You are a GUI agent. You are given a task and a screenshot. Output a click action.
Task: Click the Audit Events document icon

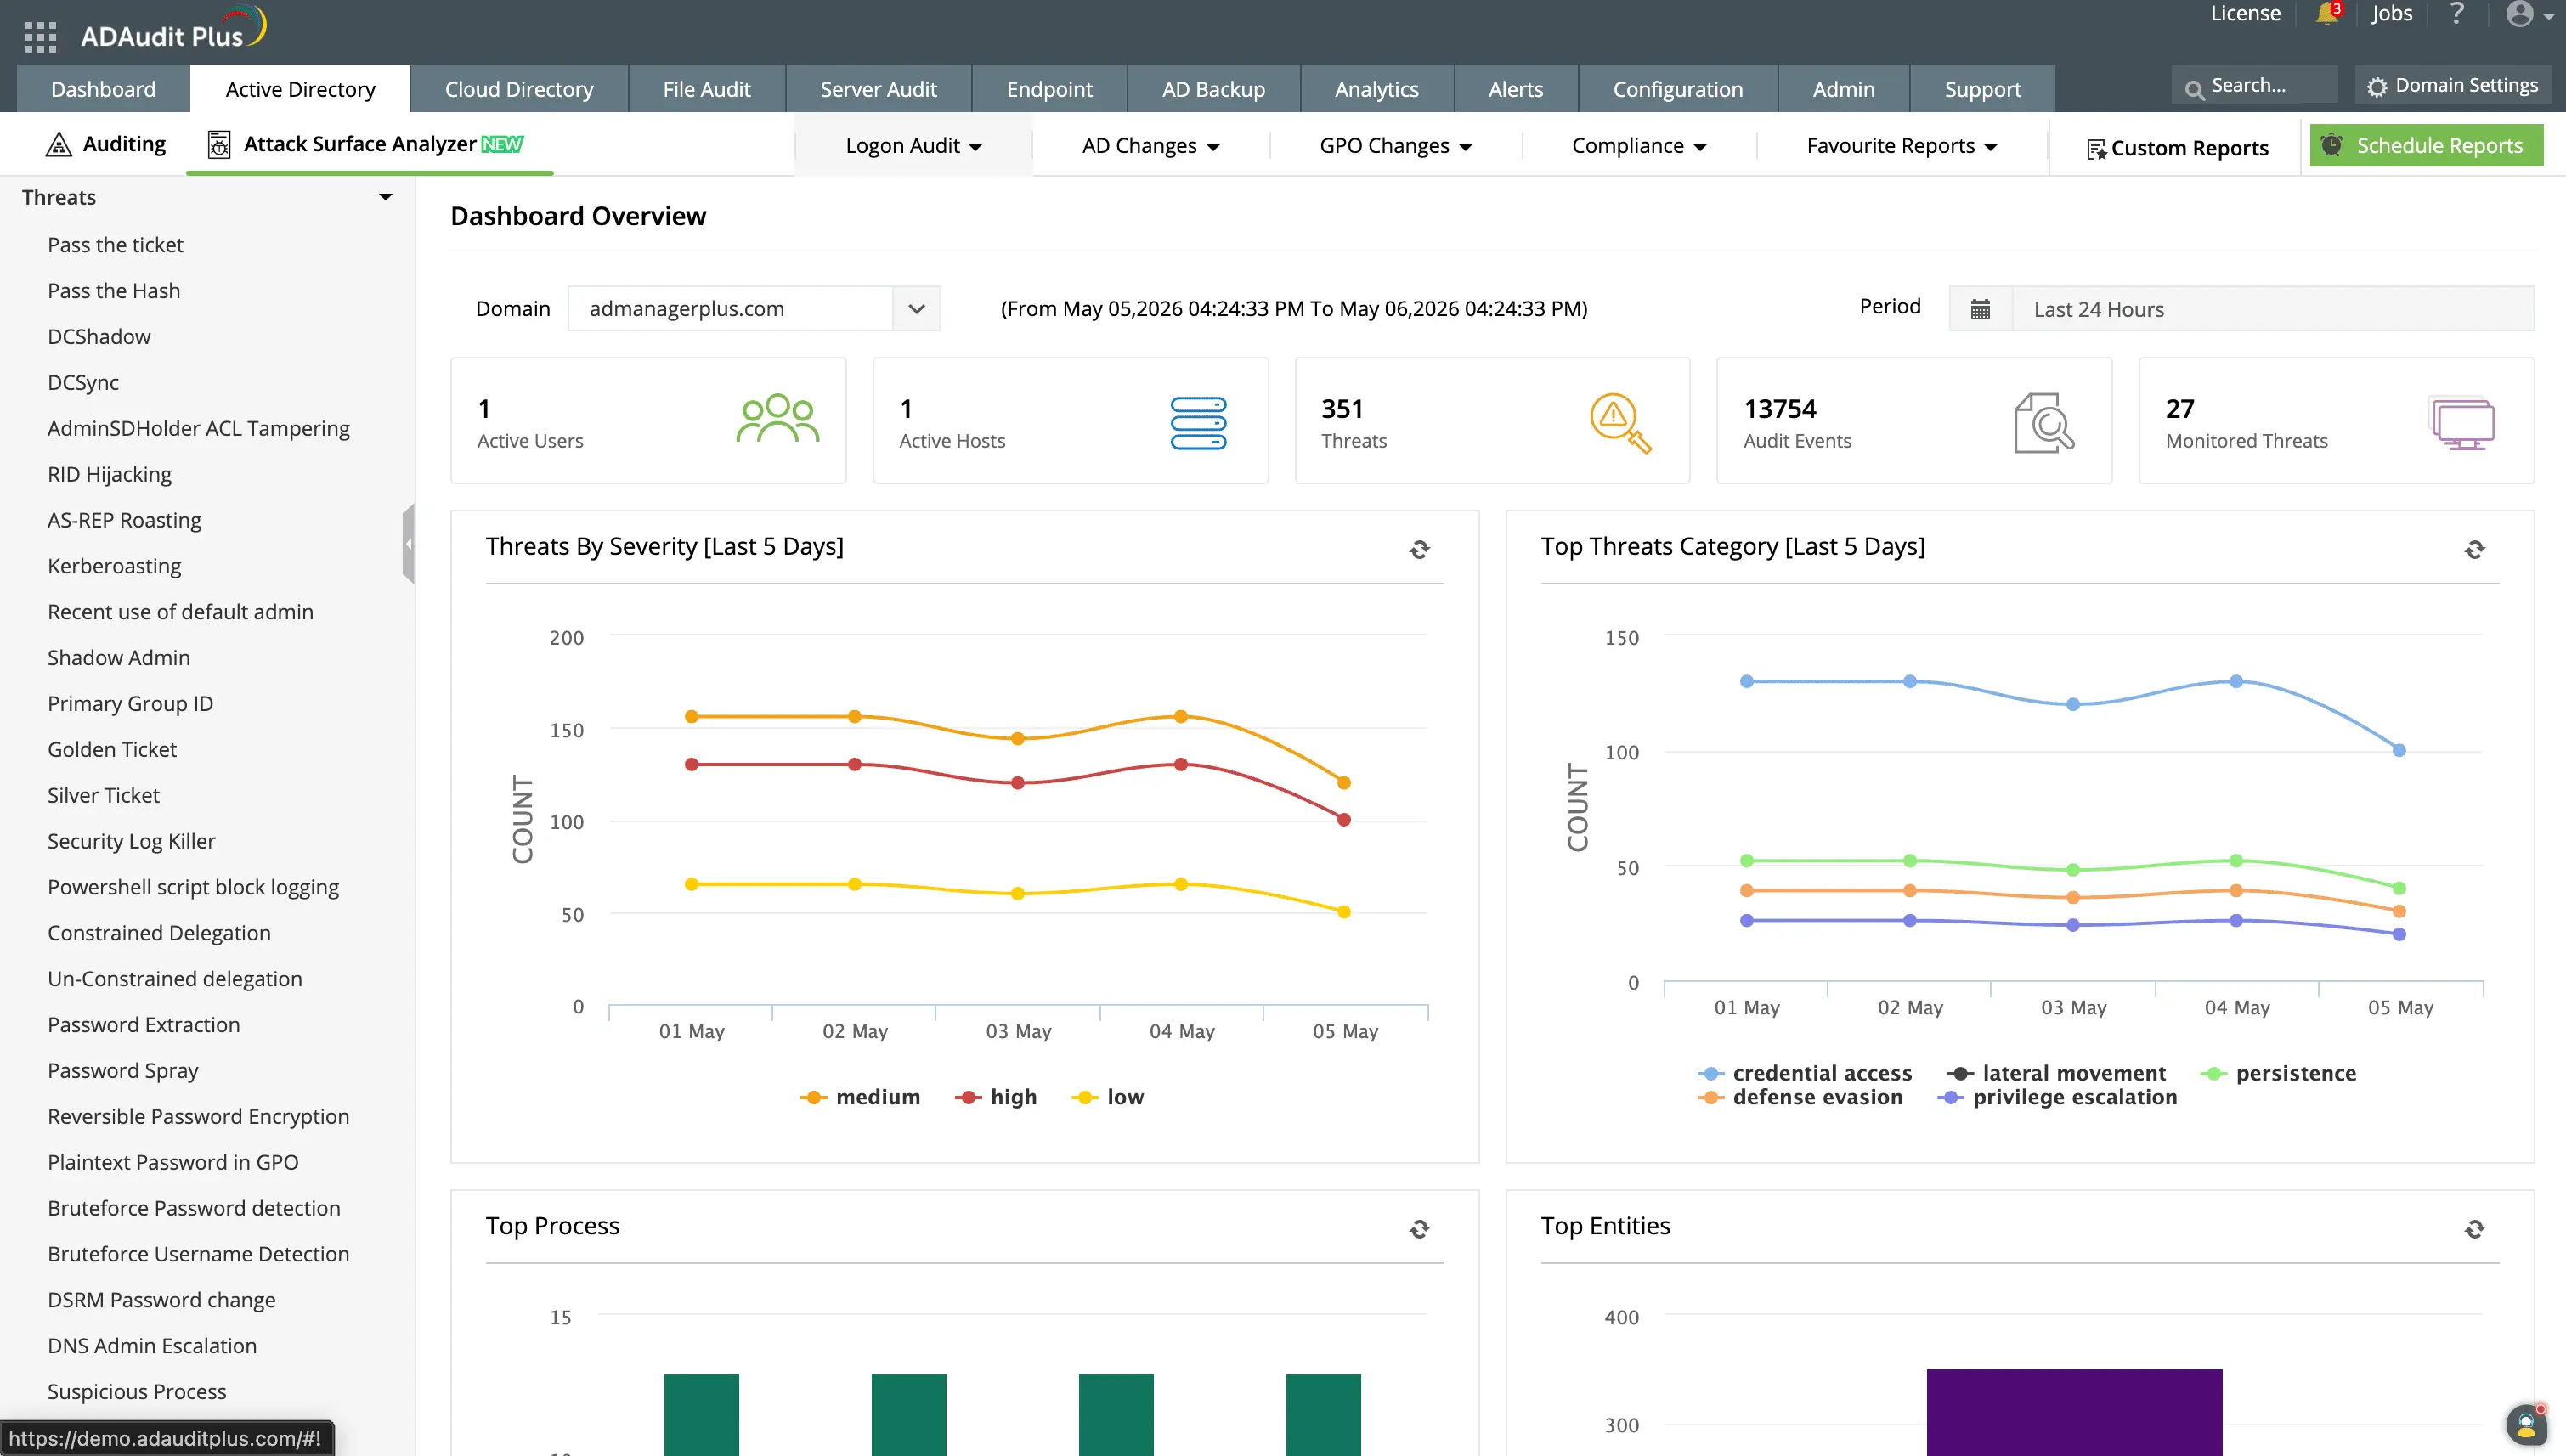coord(2043,423)
